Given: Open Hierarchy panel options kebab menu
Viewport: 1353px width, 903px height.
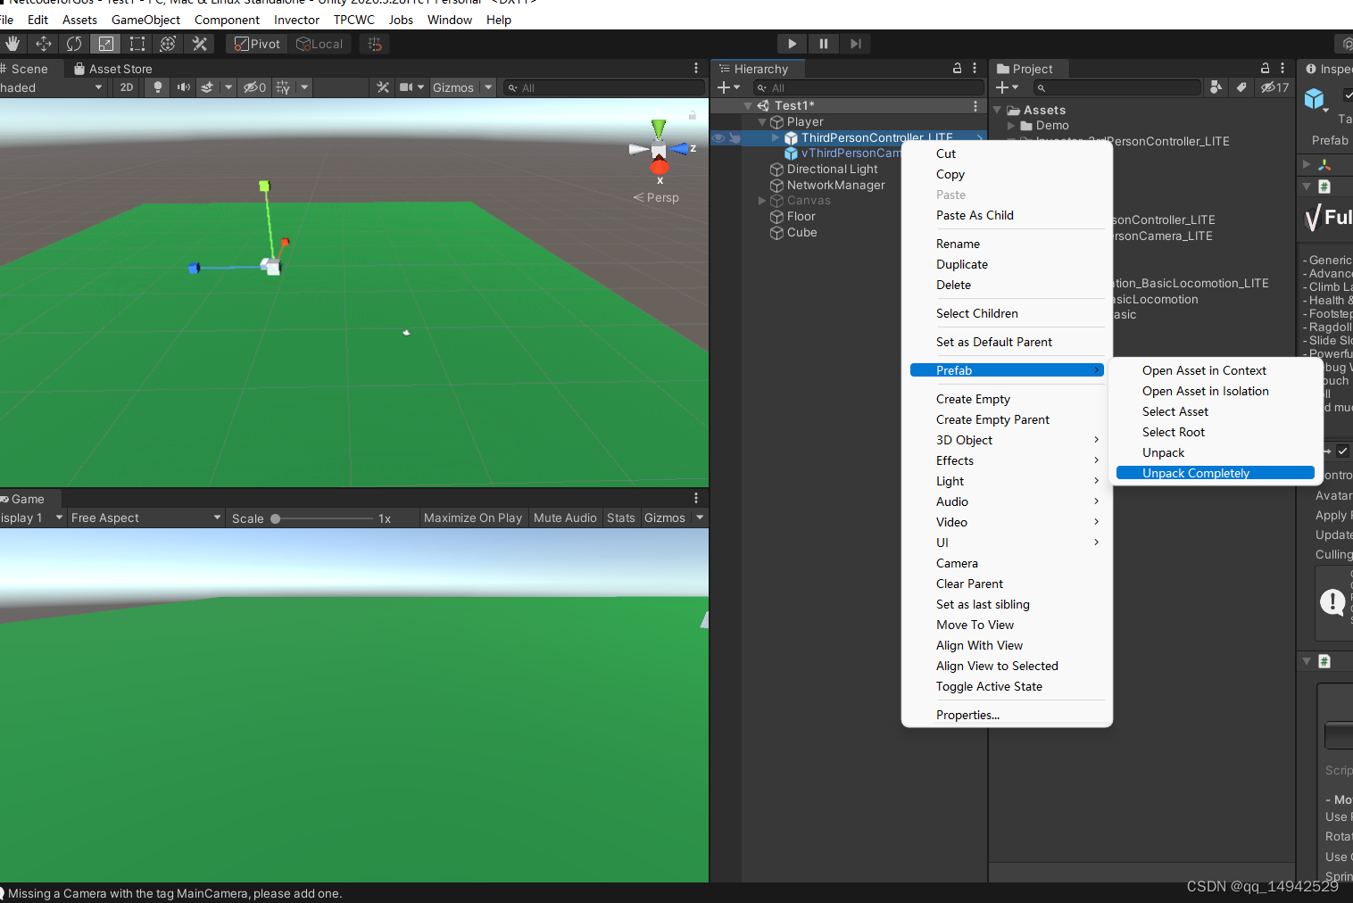Looking at the screenshot, I should click(x=975, y=68).
